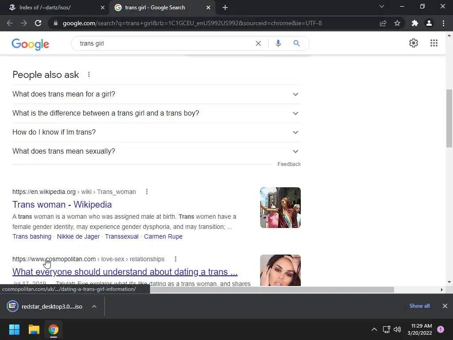Open a new browser tab
Viewport: 453px width, 340px height.
coord(225,8)
